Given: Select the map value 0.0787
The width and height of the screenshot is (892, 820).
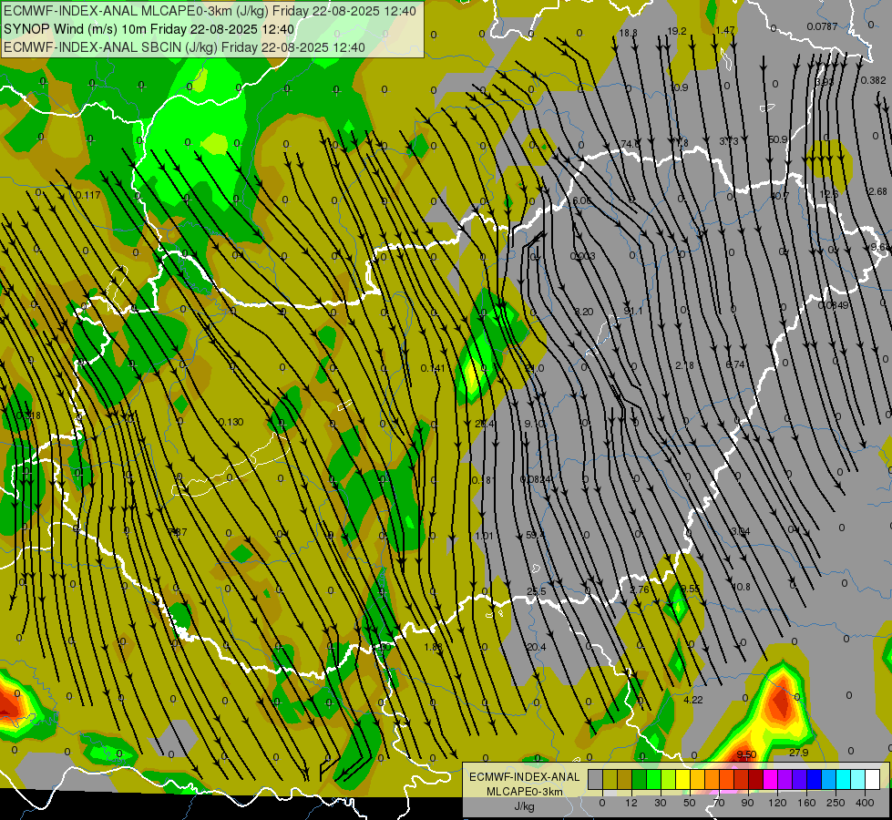Looking at the screenshot, I should point(822,26).
